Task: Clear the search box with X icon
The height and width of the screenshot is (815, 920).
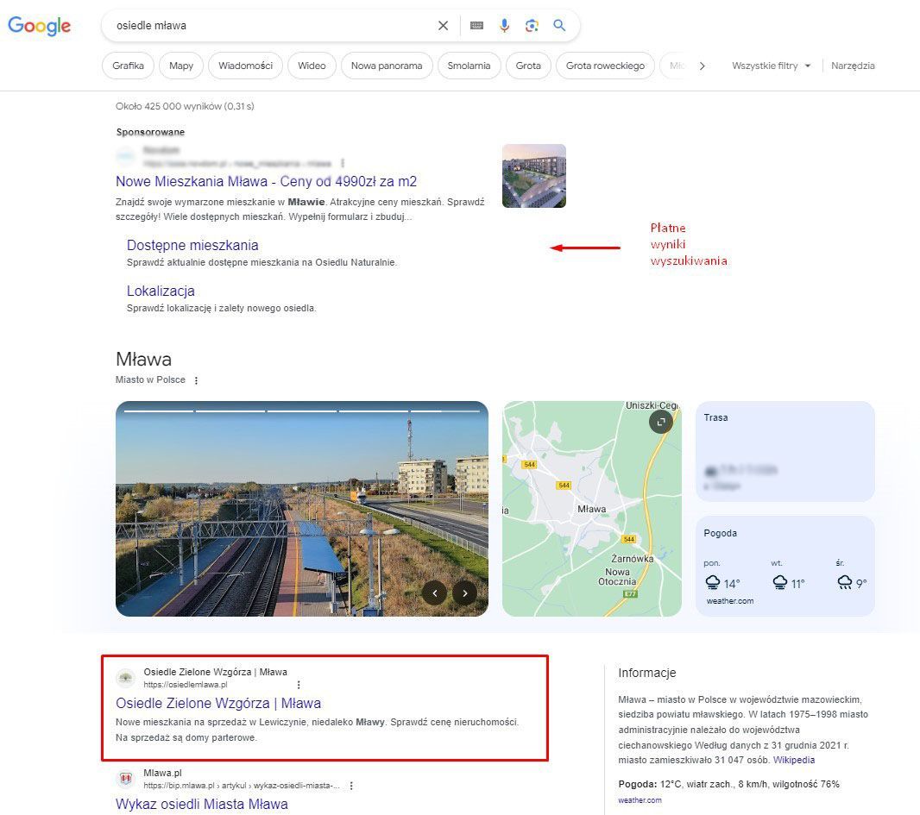Action: (x=443, y=26)
